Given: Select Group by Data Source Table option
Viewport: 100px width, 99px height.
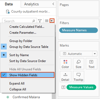Looking at the screenshot, I should point(29,47).
